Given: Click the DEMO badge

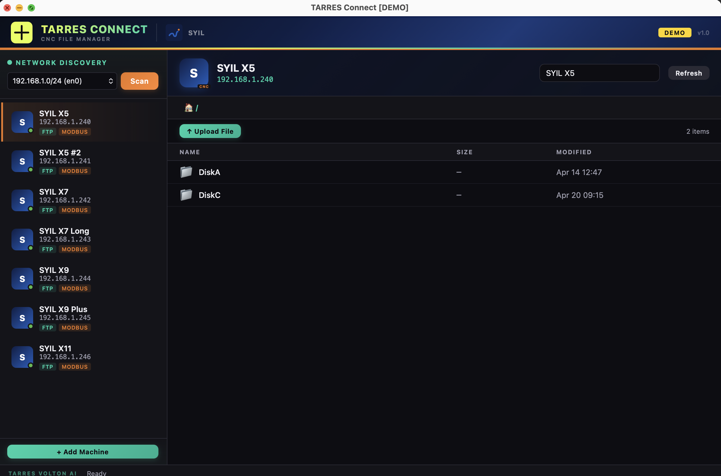Looking at the screenshot, I should point(674,33).
